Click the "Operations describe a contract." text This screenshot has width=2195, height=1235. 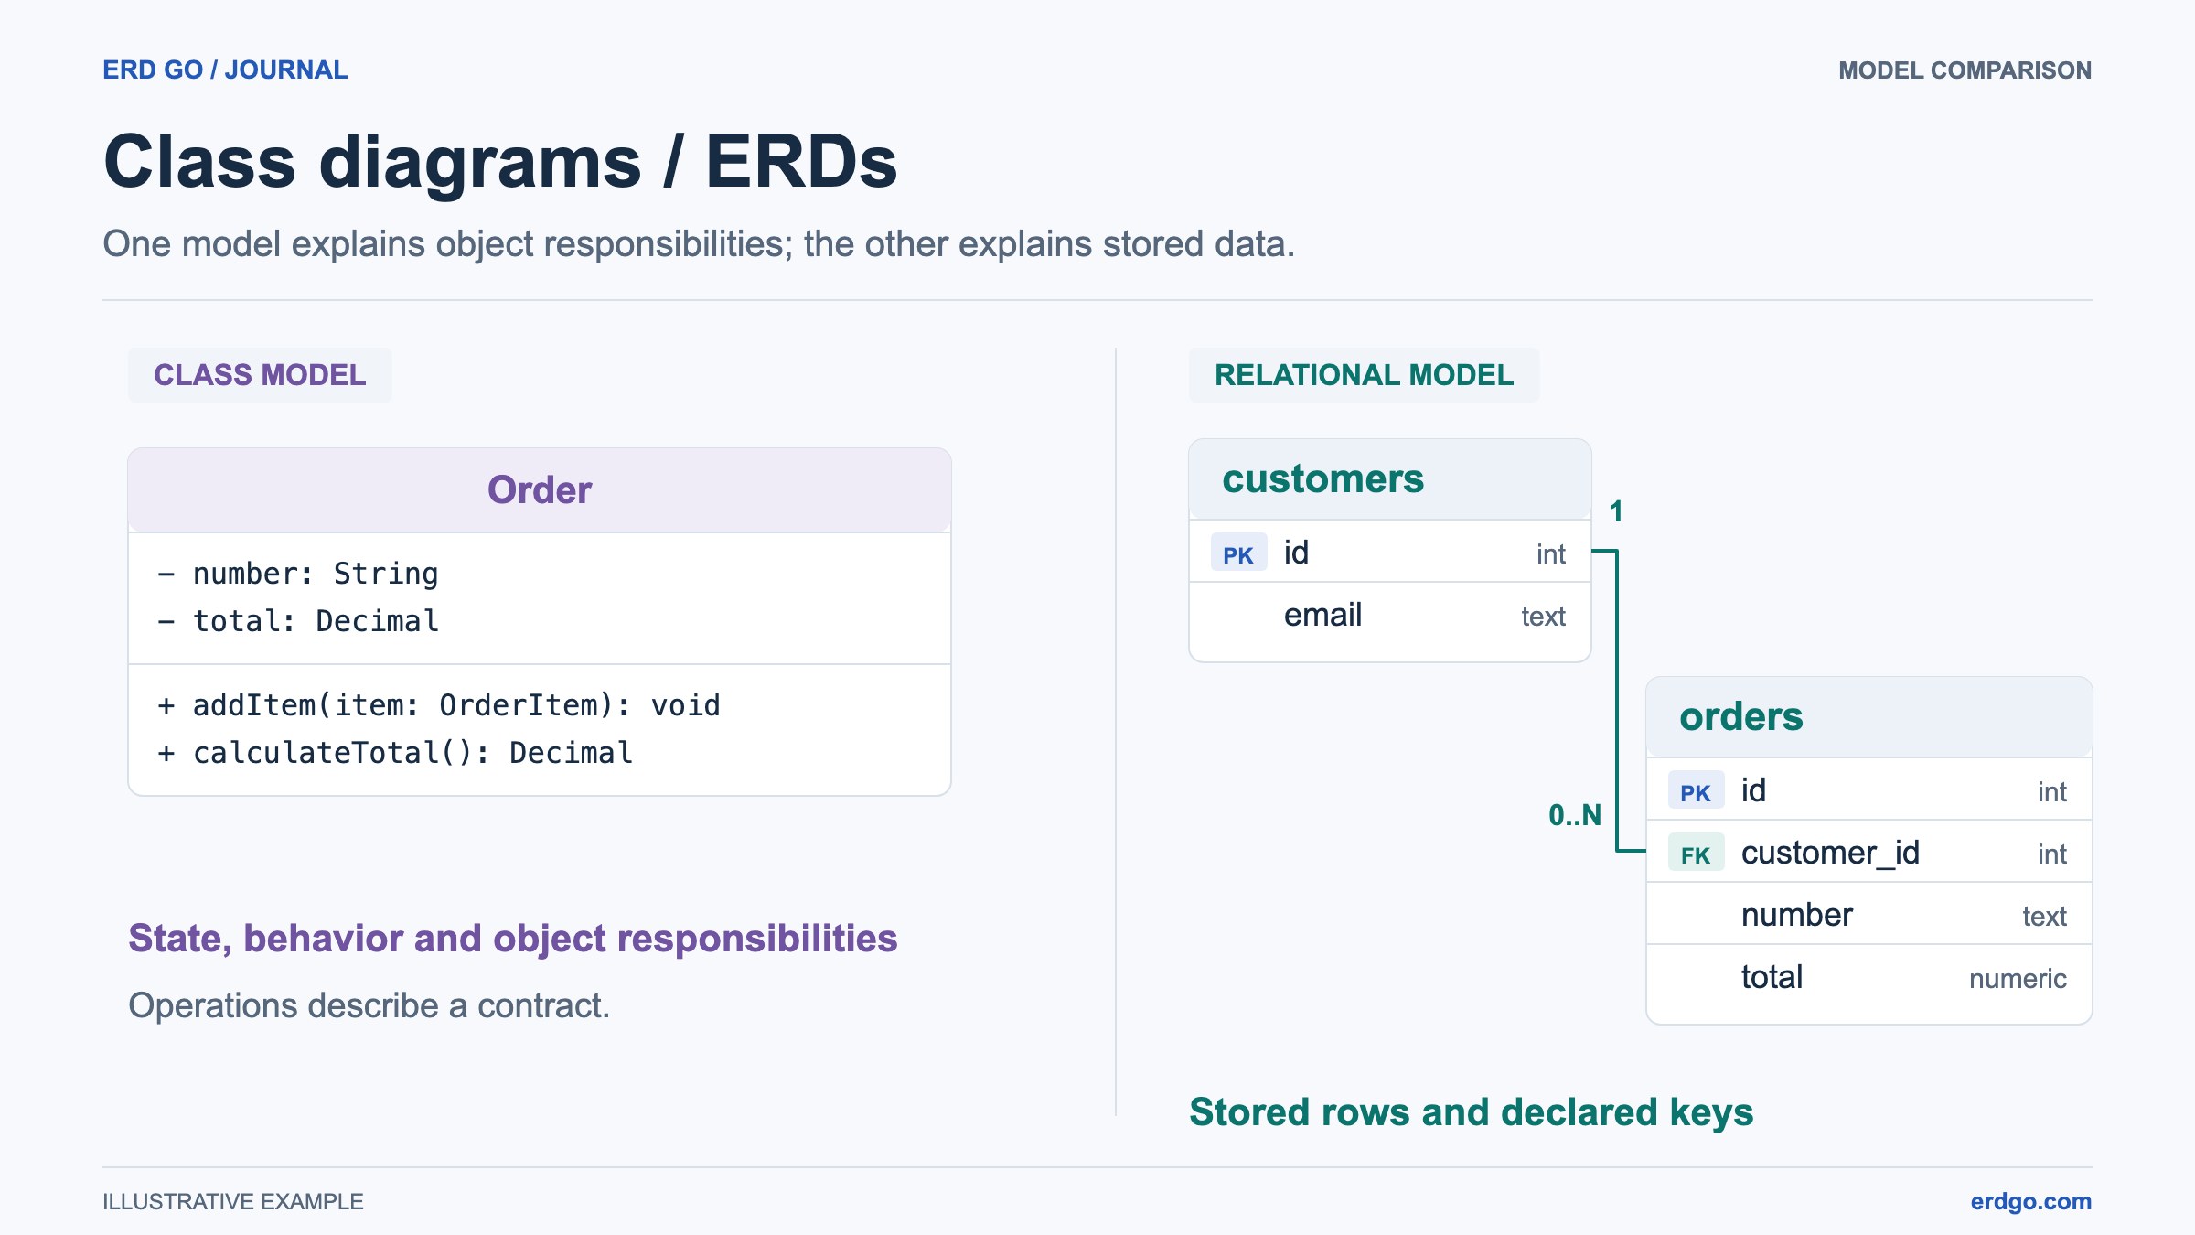(369, 1005)
